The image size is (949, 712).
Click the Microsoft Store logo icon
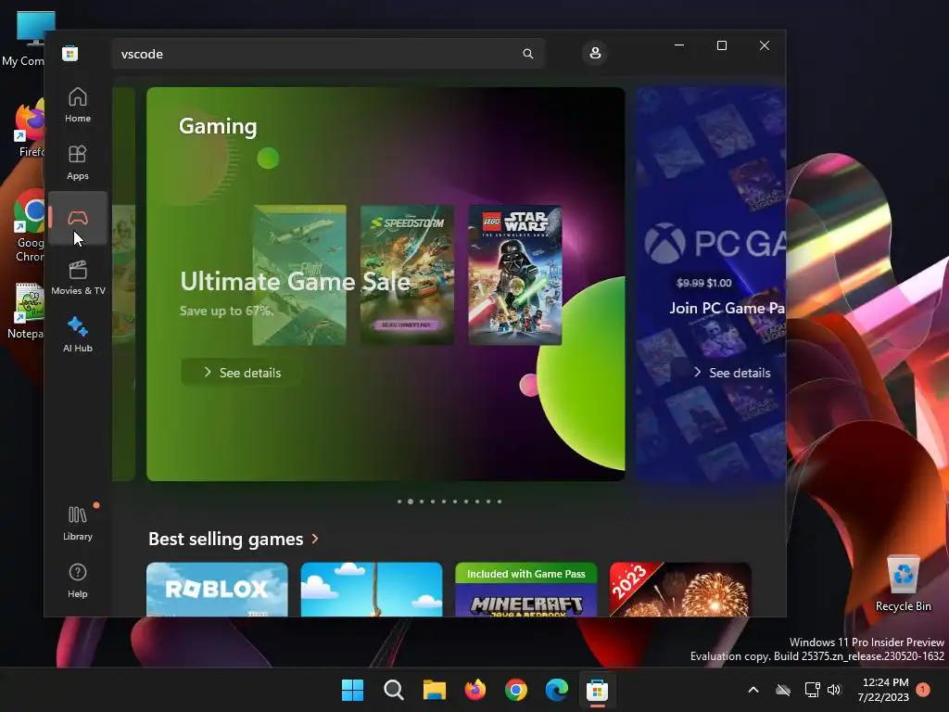pos(70,53)
